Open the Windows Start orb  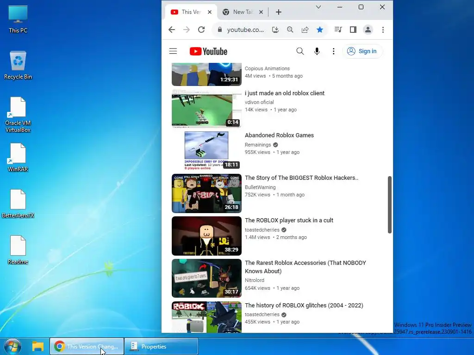pos(12,347)
